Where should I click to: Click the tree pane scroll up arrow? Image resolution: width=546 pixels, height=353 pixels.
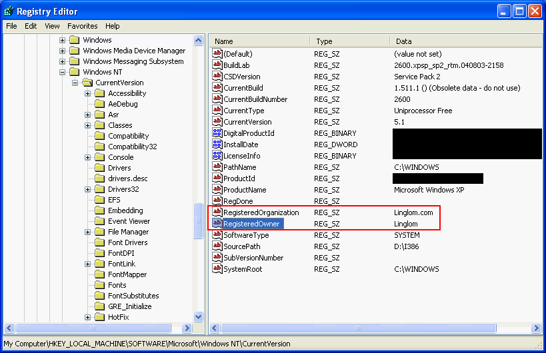pyautogui.click(x=199, y=41)
